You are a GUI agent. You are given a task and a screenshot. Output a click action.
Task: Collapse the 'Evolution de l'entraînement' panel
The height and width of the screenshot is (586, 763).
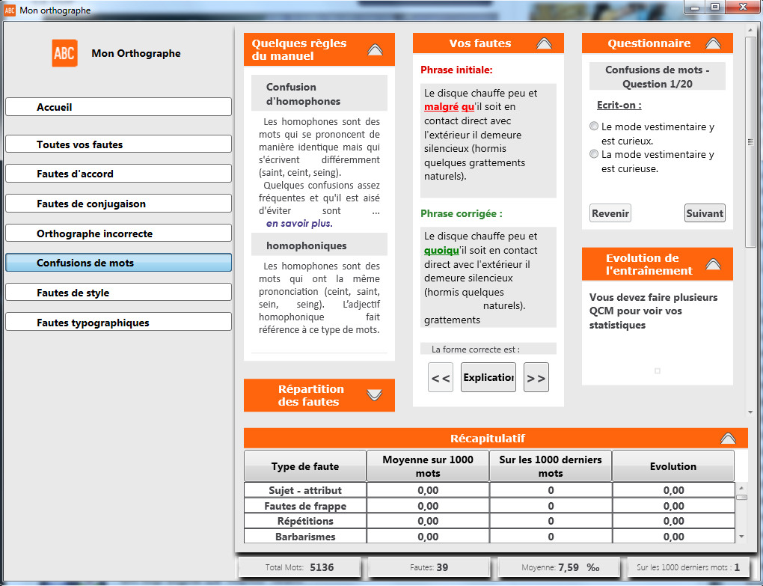point(713,264)
